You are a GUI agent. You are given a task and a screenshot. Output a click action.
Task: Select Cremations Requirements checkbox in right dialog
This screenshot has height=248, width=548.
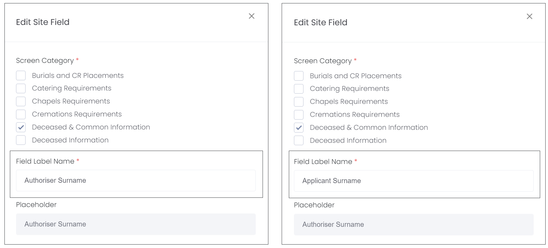click(299, 115)
